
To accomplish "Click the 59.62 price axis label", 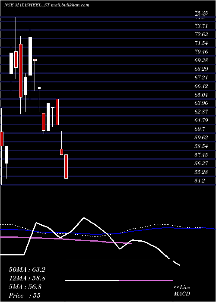I will (x=201, y=138).
